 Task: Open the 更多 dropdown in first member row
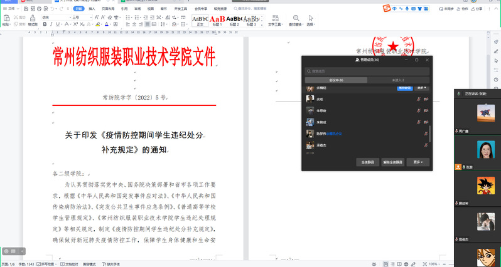click(x=421, y=87)
